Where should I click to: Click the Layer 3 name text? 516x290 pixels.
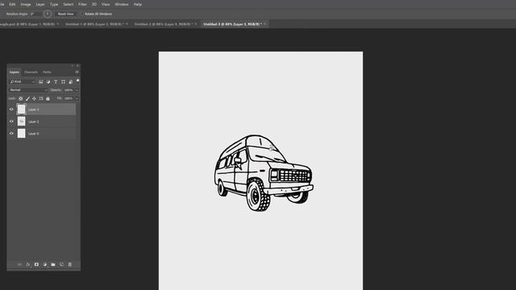tap(34, 110)
